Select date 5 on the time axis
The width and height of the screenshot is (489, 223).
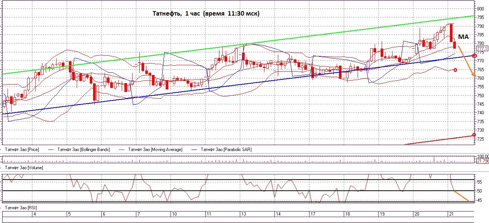tap(69, 214)
